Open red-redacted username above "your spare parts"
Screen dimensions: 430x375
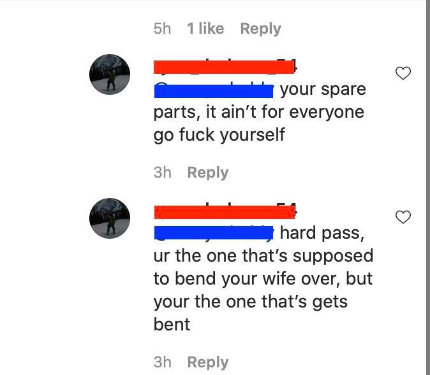(x=225, y=67)
